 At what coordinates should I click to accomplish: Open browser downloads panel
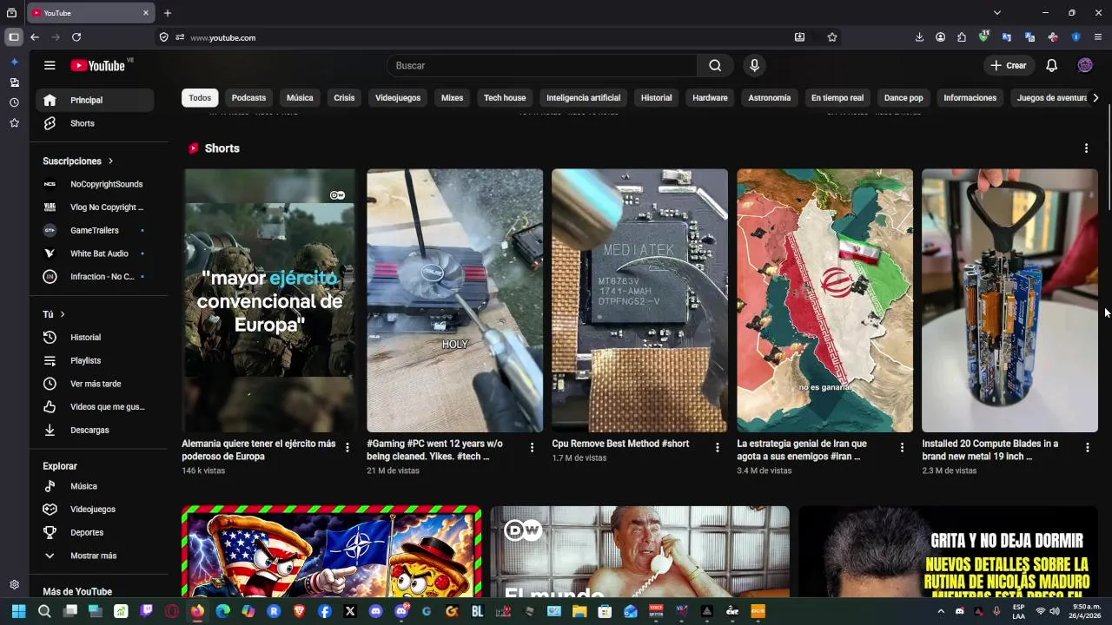click(919, 37)
